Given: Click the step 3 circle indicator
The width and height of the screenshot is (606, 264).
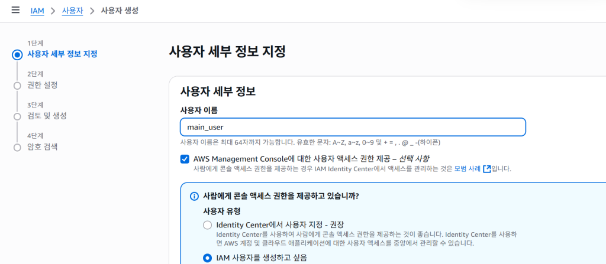Looking at the screenshot, I should pyautogui.click(x=17, y=116).
